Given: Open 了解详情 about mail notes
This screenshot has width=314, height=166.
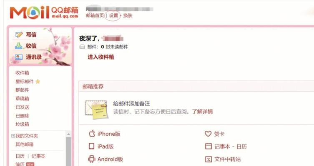Looking at the screenshot, I should tap(202, 111).
